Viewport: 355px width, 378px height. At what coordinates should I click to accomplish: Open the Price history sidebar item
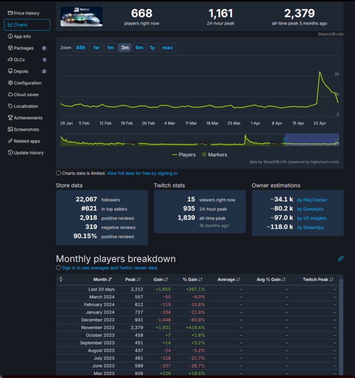point(26,13)
